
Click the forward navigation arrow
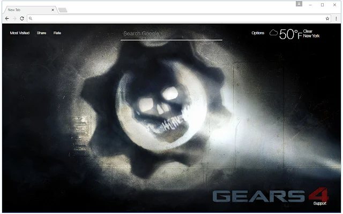point(14,19)
